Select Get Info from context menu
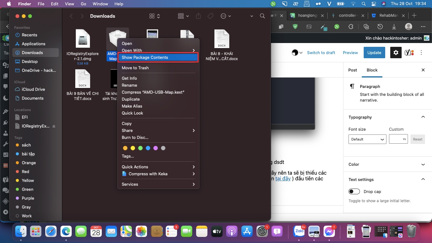The image size is (432, 243). coord(129,78)
